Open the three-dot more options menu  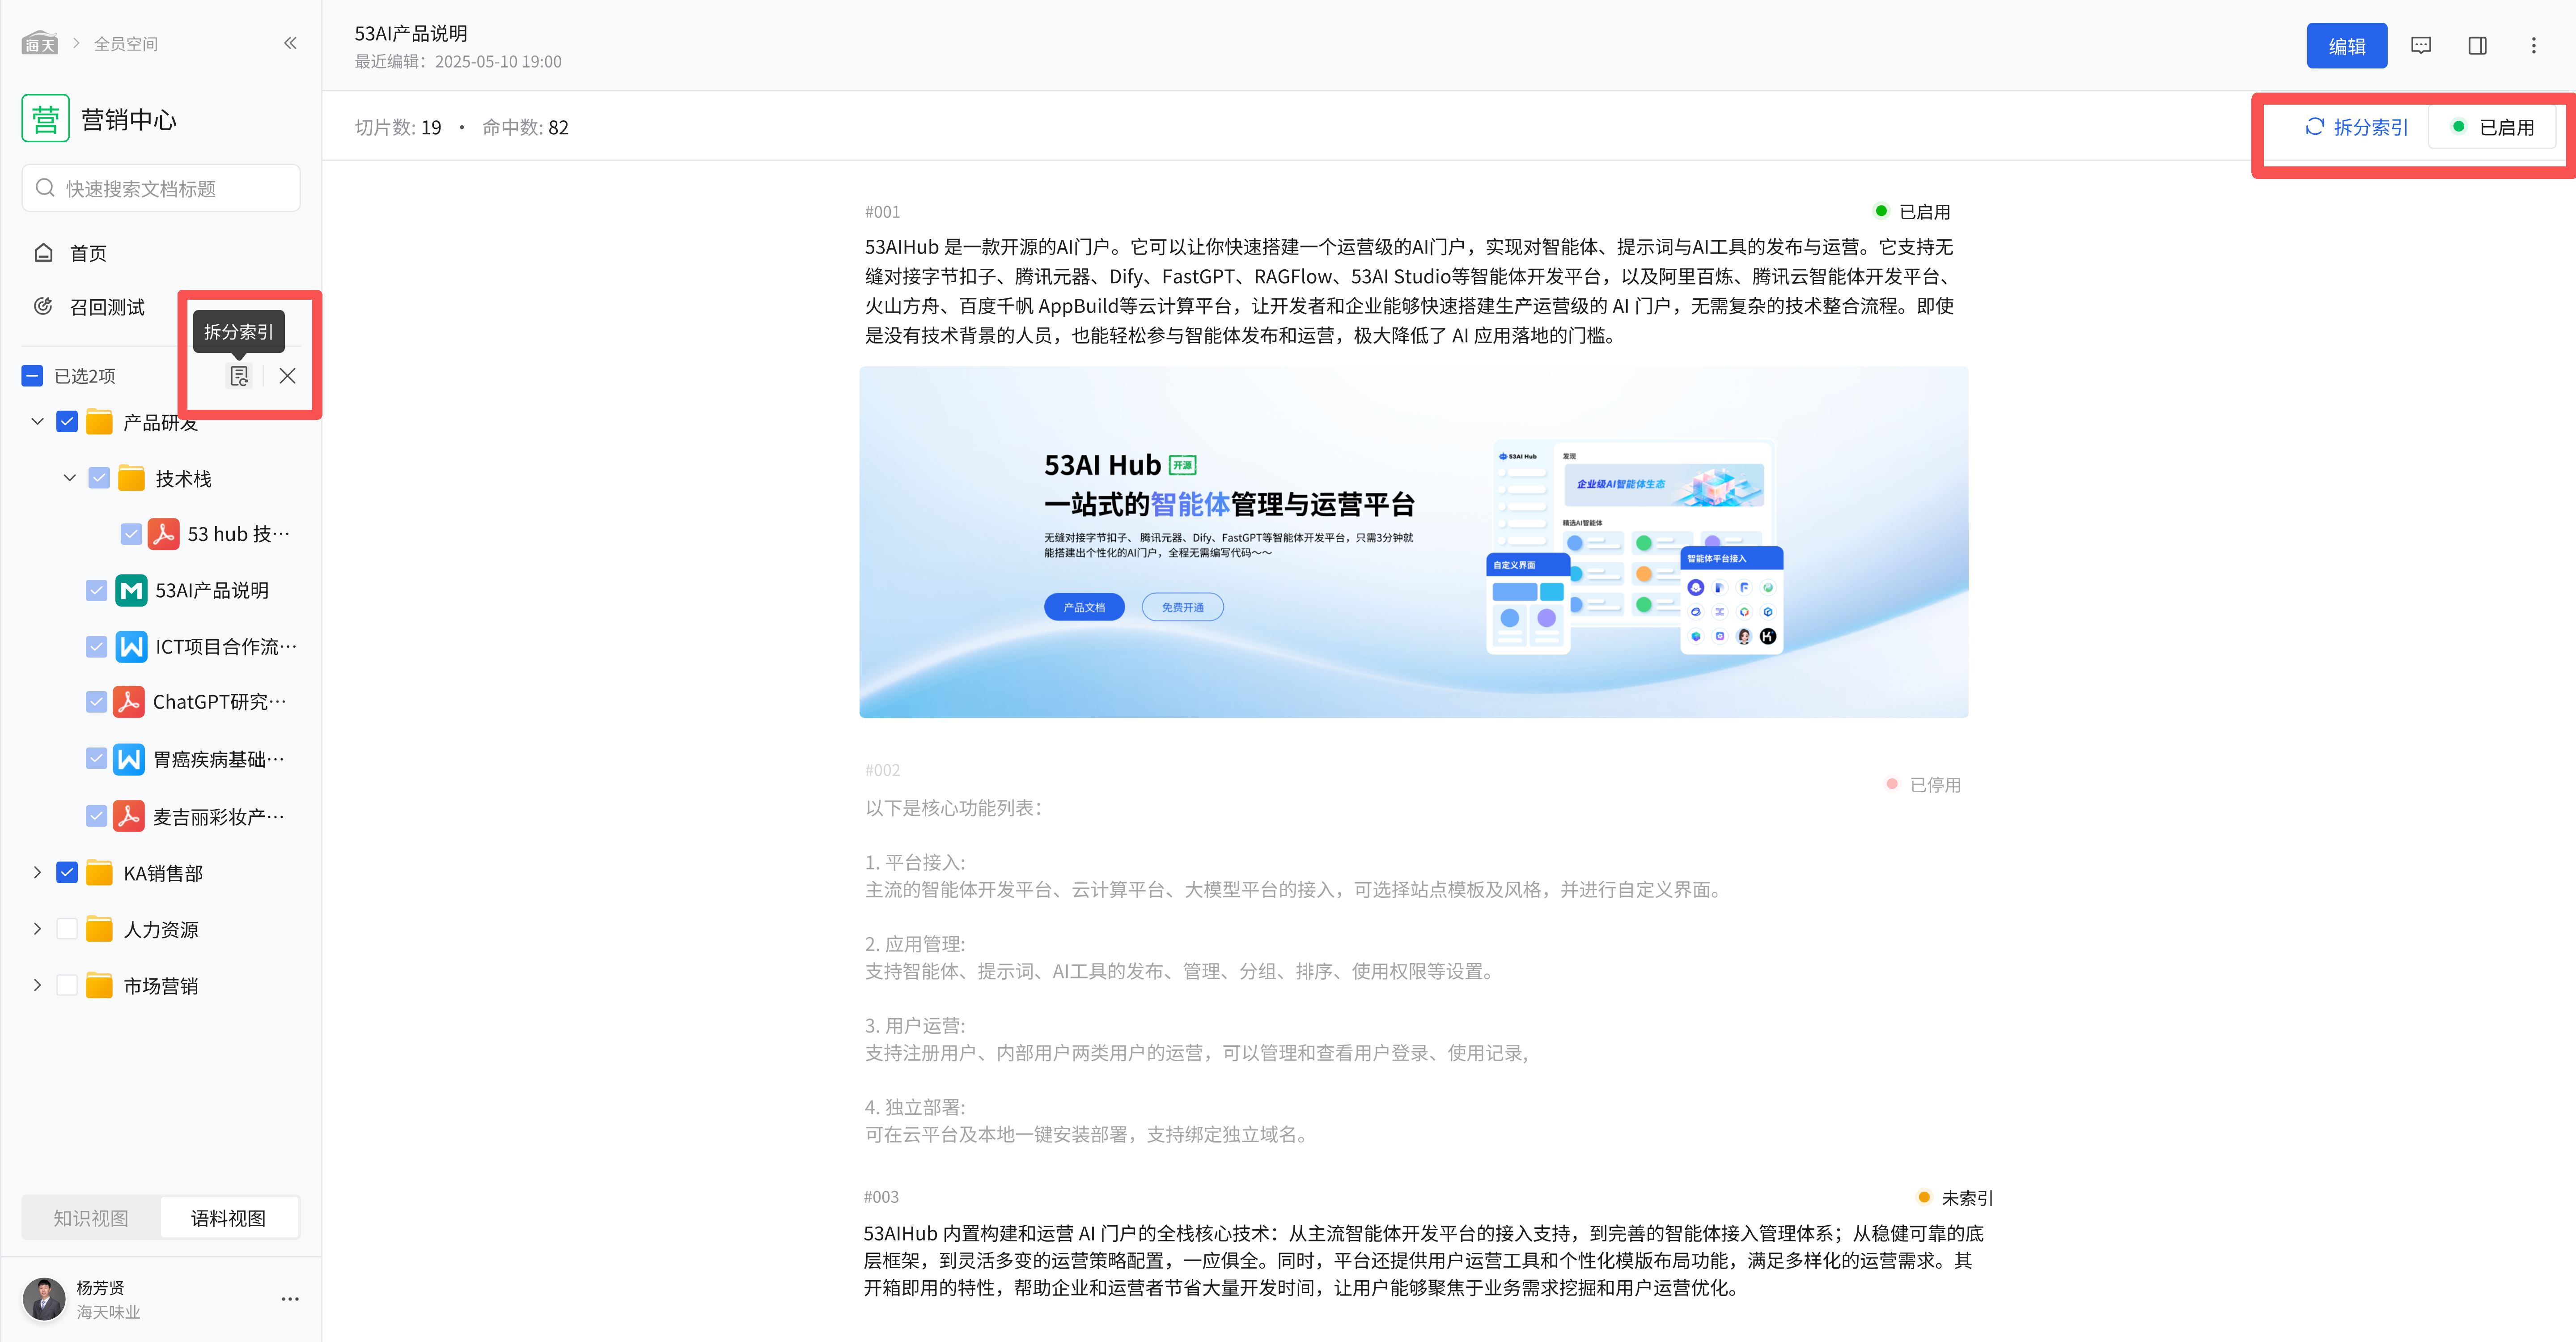(2533, 46)
